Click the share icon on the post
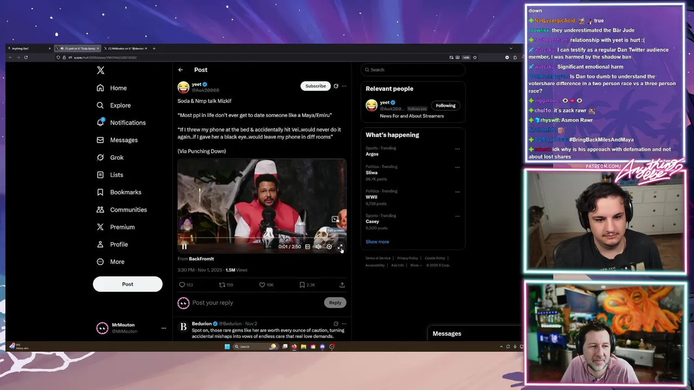The width and height of the screenshot is (694, 390). tap(342, 285)
